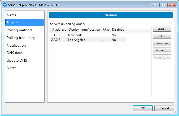Sort by IP address column header
This screenshot has width=179, height=116.
pos(59,30)
